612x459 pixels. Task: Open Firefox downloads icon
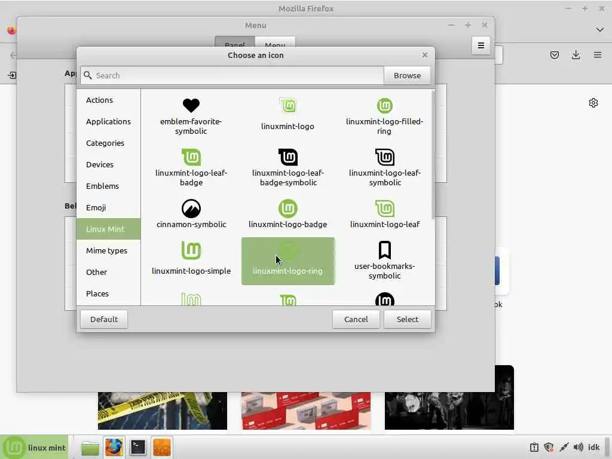[576, 55]
